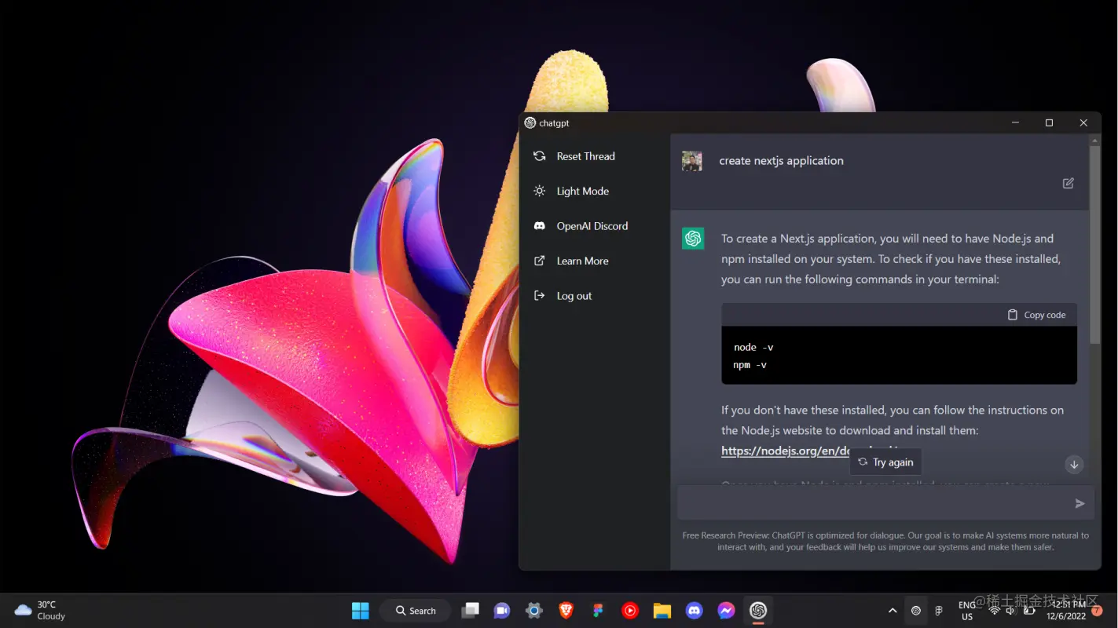Open the OpenAI Discord link
The width and height of the screenshot is (1118, 628).
[580, 226]
